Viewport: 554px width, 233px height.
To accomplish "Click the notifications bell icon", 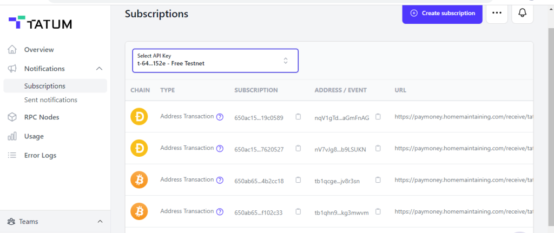I will pos(522,14).
